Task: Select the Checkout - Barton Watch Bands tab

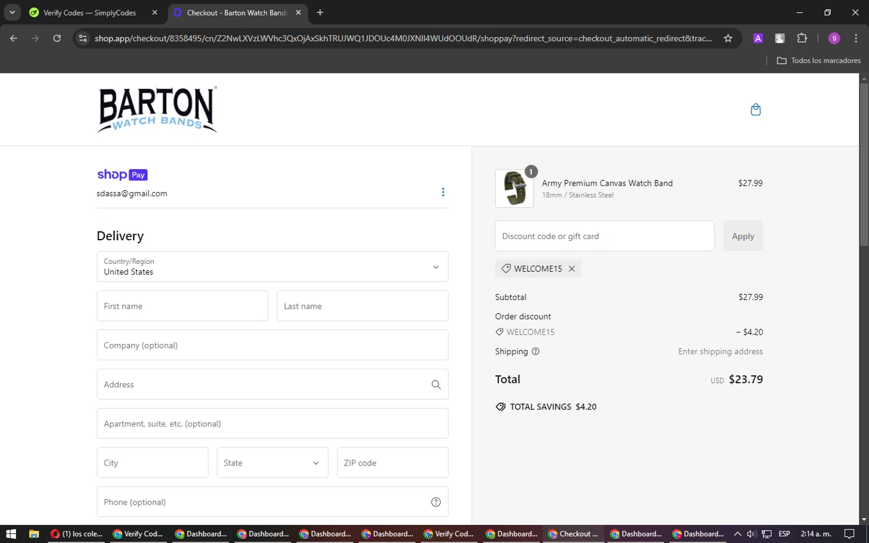Action: click(237, 12)
